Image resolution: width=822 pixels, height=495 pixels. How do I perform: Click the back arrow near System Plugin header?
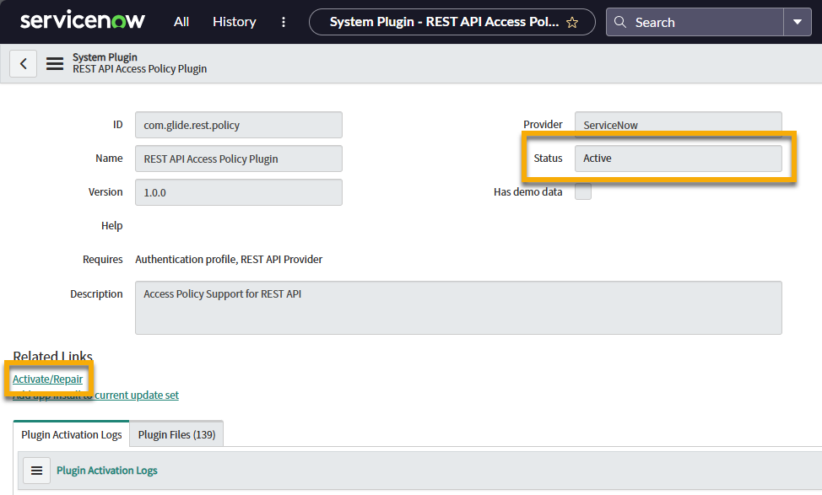pos(23,63)
